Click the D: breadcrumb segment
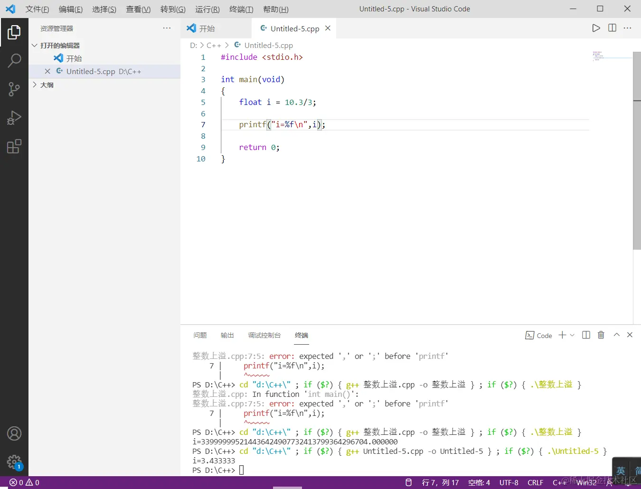Viewport: 641px width, 489px height. [193, 45]
